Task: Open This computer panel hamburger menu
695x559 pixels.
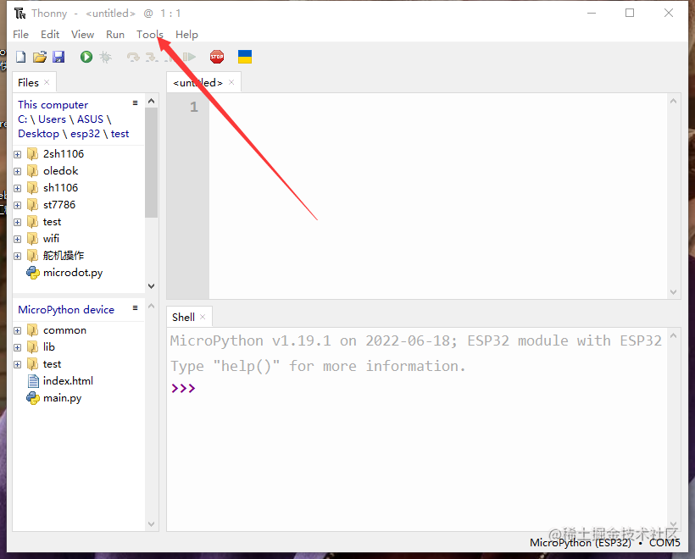Action: [x=135, y=103]
